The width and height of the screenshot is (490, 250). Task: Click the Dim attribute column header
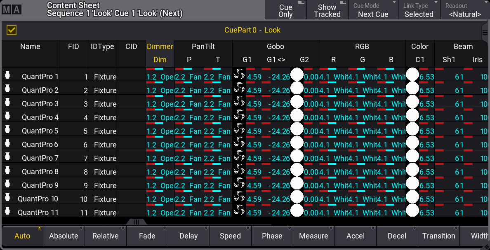point(160,60)
